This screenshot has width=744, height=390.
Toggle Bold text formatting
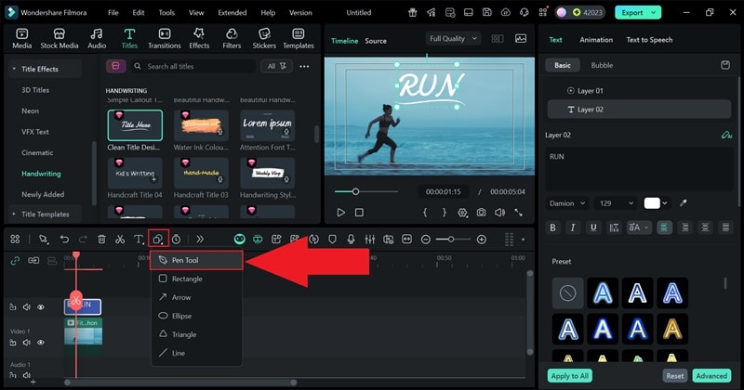(x=552, y=227)
